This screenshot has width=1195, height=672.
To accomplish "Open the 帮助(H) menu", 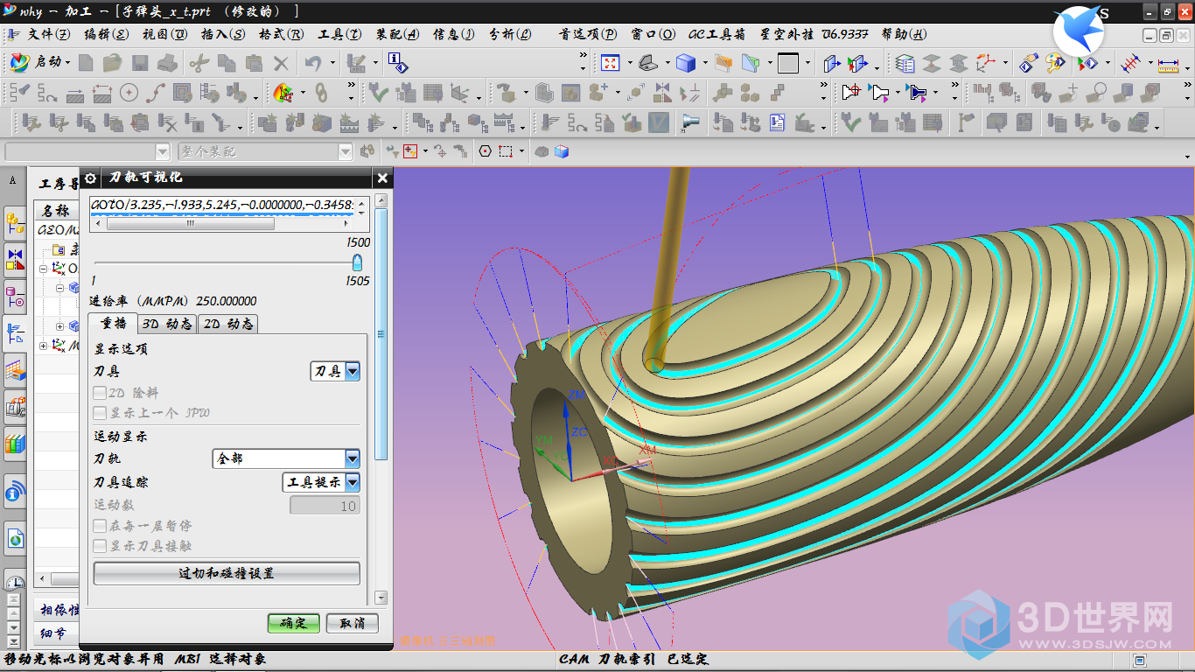I will click(x=904, y=35).
